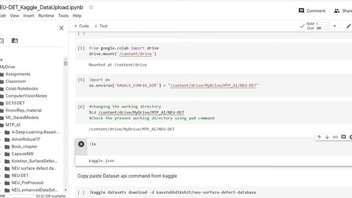Click the execution count [5] gutter
Viewport: 352px width, 198px height.
[x=81, y=80]
